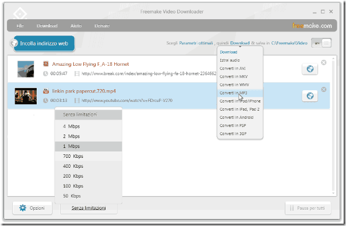Click the filmstrip icon beside youtube.com URL

tap(77, 101)
